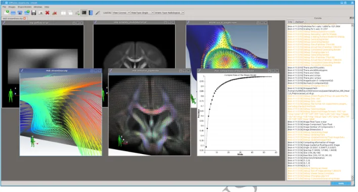This screenshot has width=358, height=192.
Task: Click the 'Mode' x-axis label on plot
Action: tap(240, 155)
